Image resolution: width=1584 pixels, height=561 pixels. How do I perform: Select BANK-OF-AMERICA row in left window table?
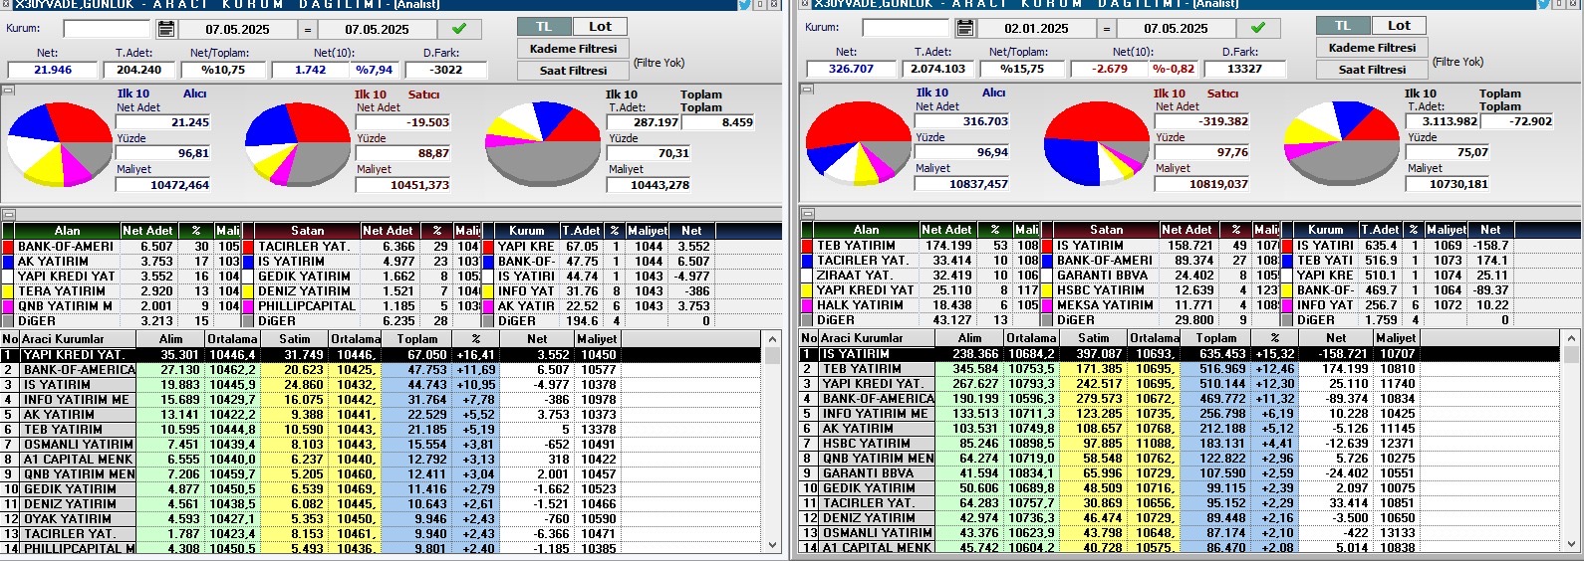pyautogui.click(x=382, y=369)
